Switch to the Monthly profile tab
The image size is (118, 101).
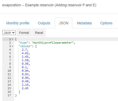point(18,23)
